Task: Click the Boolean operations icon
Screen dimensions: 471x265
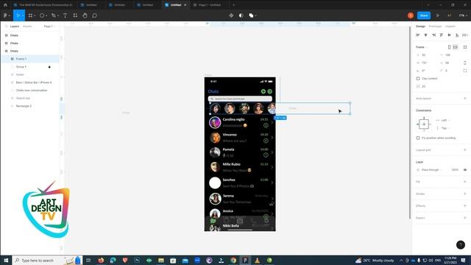Action: pyautogui.click(x=251, y=15)
